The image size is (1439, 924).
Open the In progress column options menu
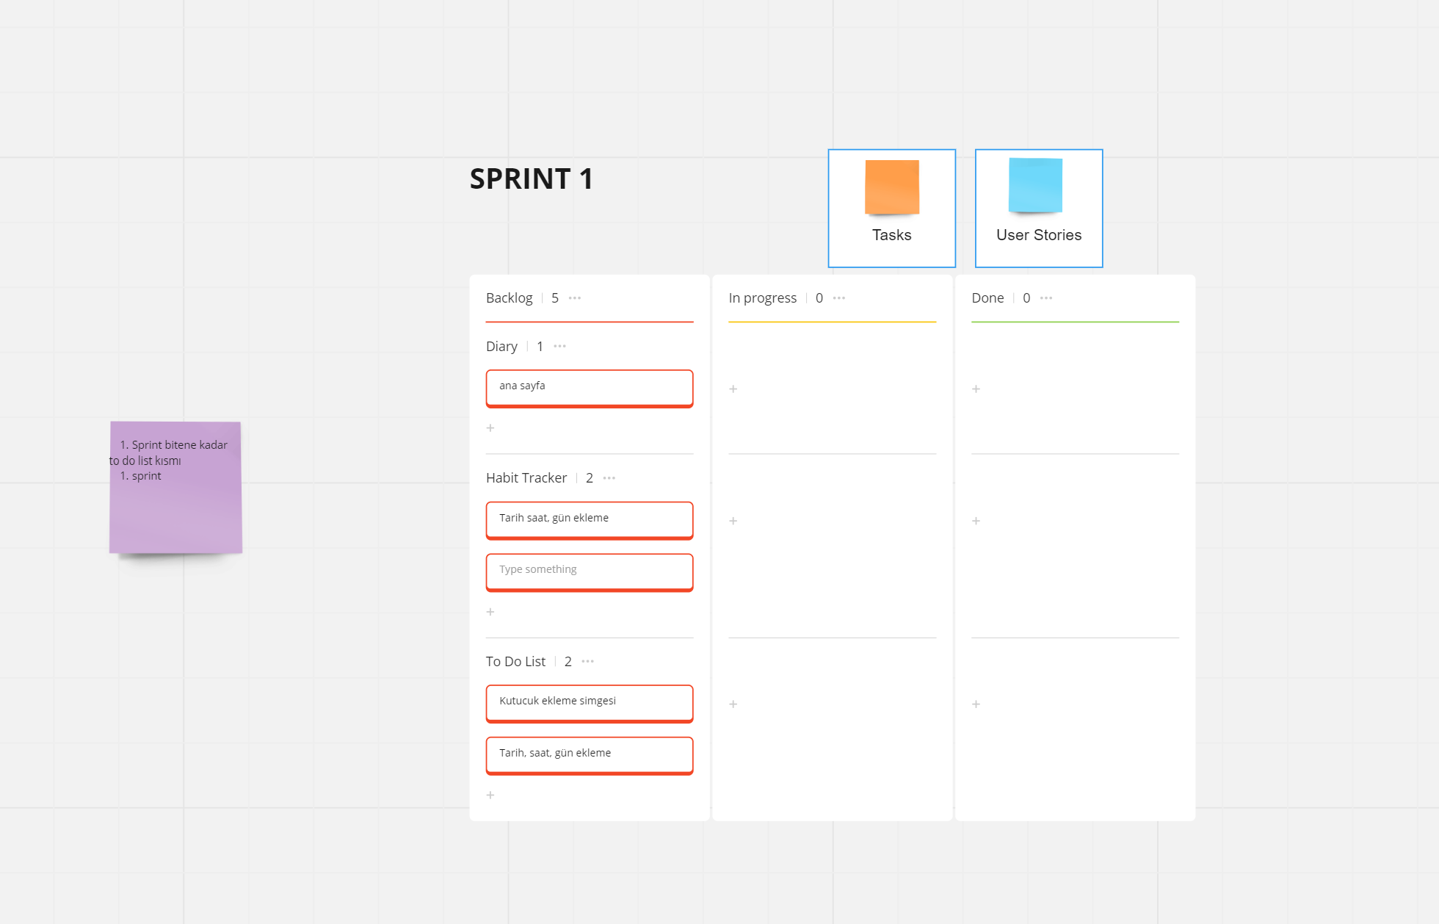[x=839, y=298]
